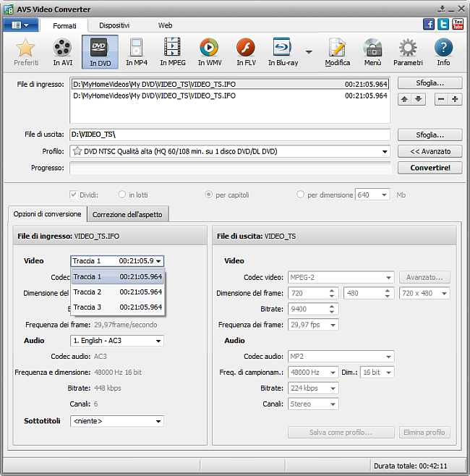
Task: Move input file down with arrow button
Action: click(x=419, y=99)
